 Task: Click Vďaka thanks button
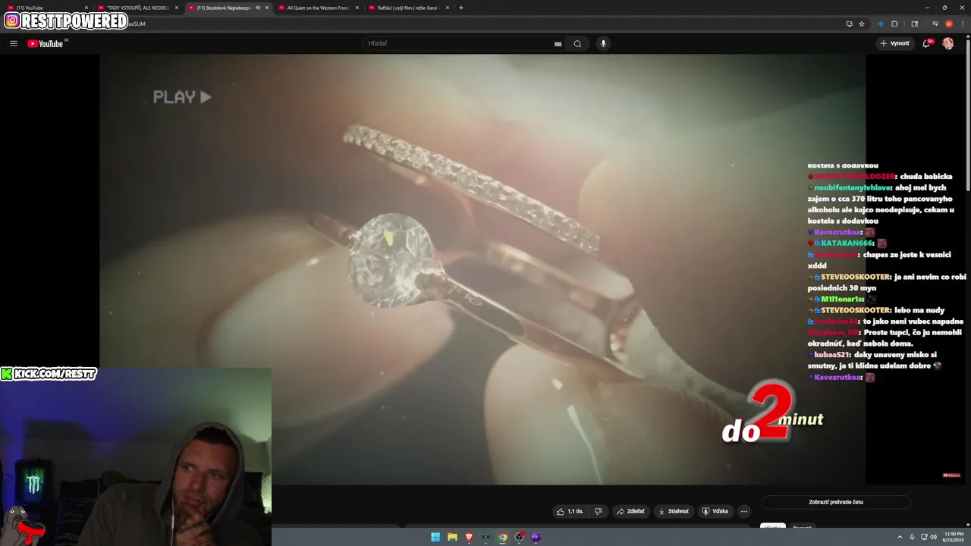pos(715,511)
